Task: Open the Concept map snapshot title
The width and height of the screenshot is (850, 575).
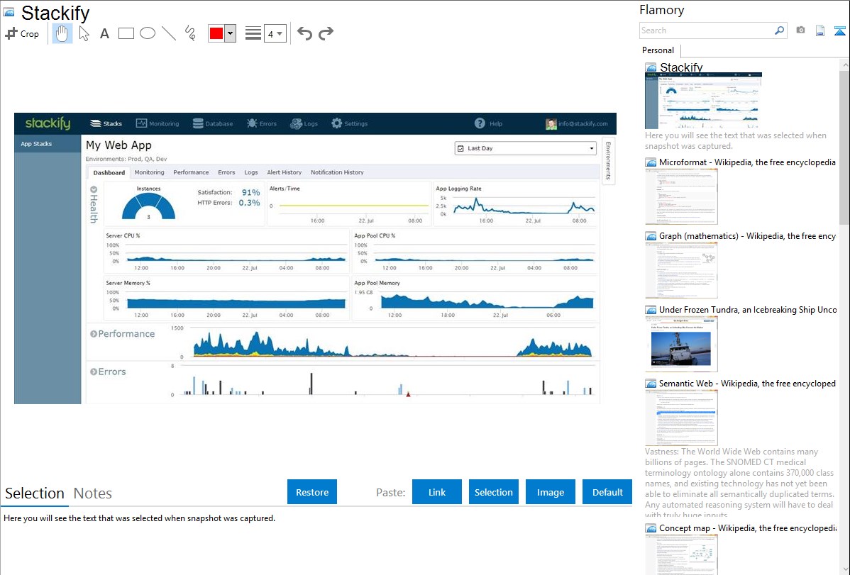Action: pyautogui.click(x=748, y=527)
